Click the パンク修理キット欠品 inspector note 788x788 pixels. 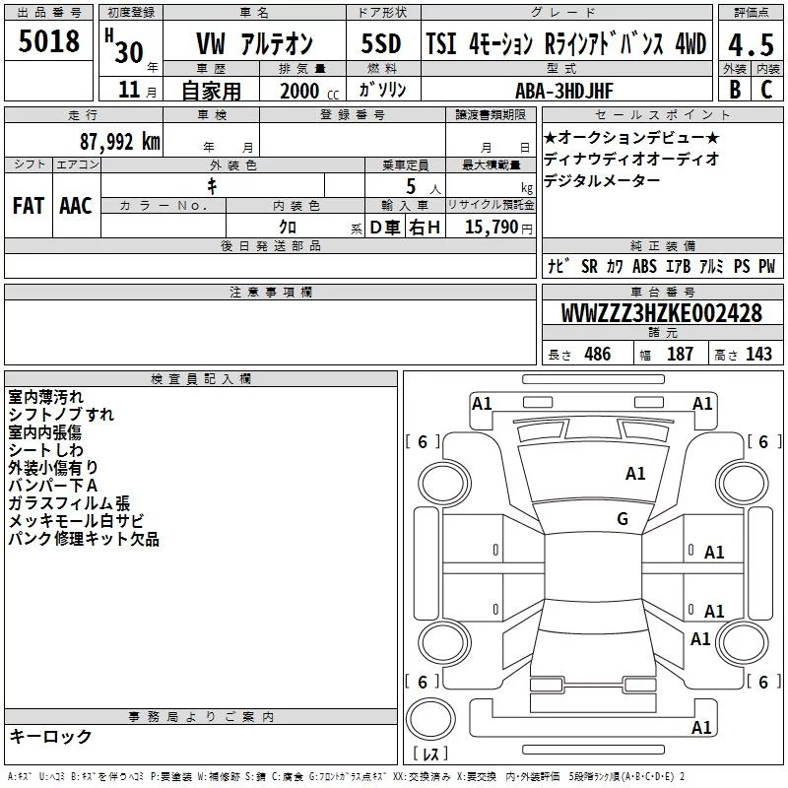coord(84,539)
